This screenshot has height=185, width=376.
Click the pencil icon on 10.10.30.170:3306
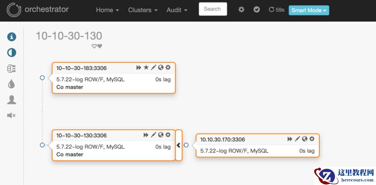point(297,139)
